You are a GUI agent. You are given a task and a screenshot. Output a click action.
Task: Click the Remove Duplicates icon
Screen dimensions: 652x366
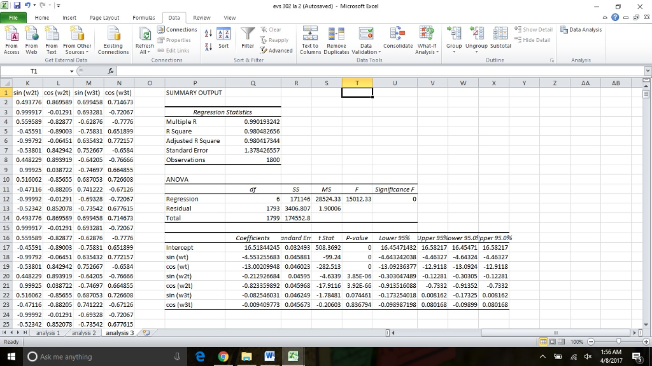pyautogui.click(x=336, y=34)
